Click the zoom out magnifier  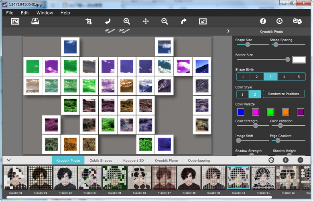click(x=165, y=21)
